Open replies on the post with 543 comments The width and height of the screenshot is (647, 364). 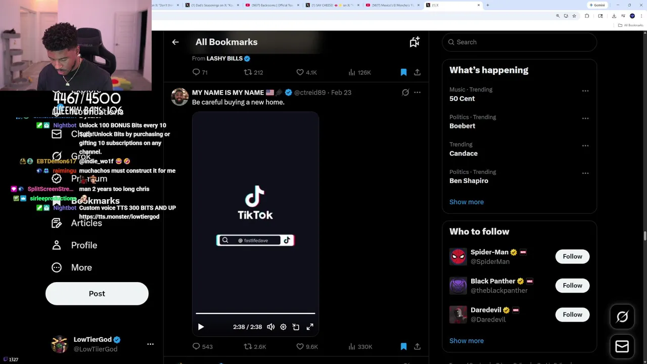(x=202, y=346)
